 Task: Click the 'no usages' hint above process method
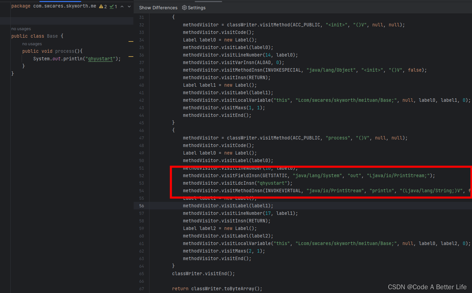pos(32,44)
